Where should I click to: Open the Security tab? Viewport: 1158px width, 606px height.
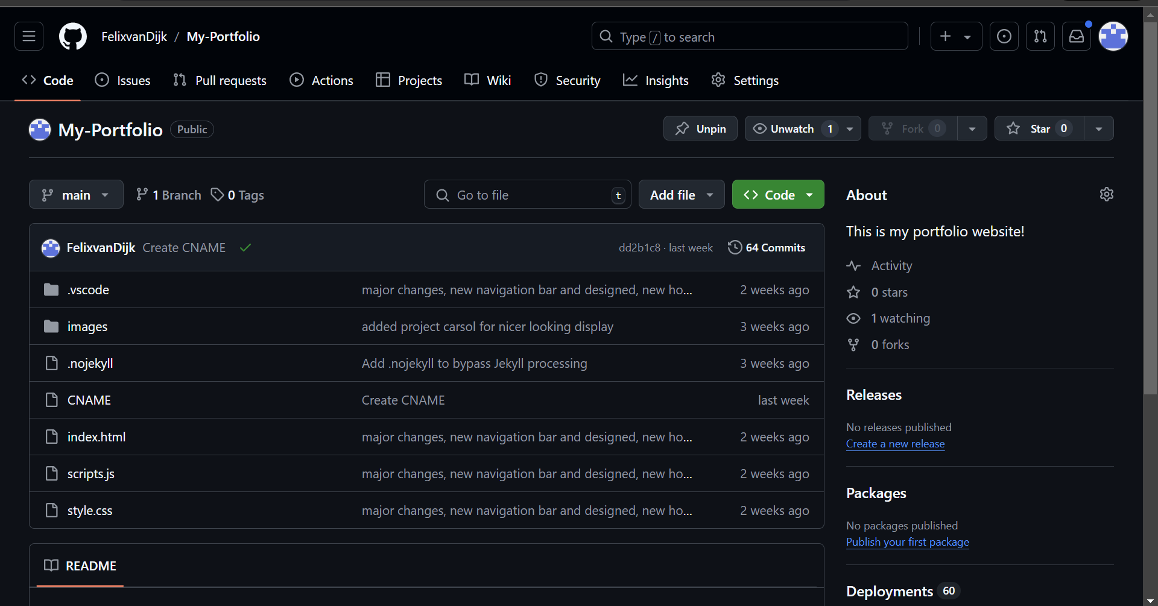(568, 80)
